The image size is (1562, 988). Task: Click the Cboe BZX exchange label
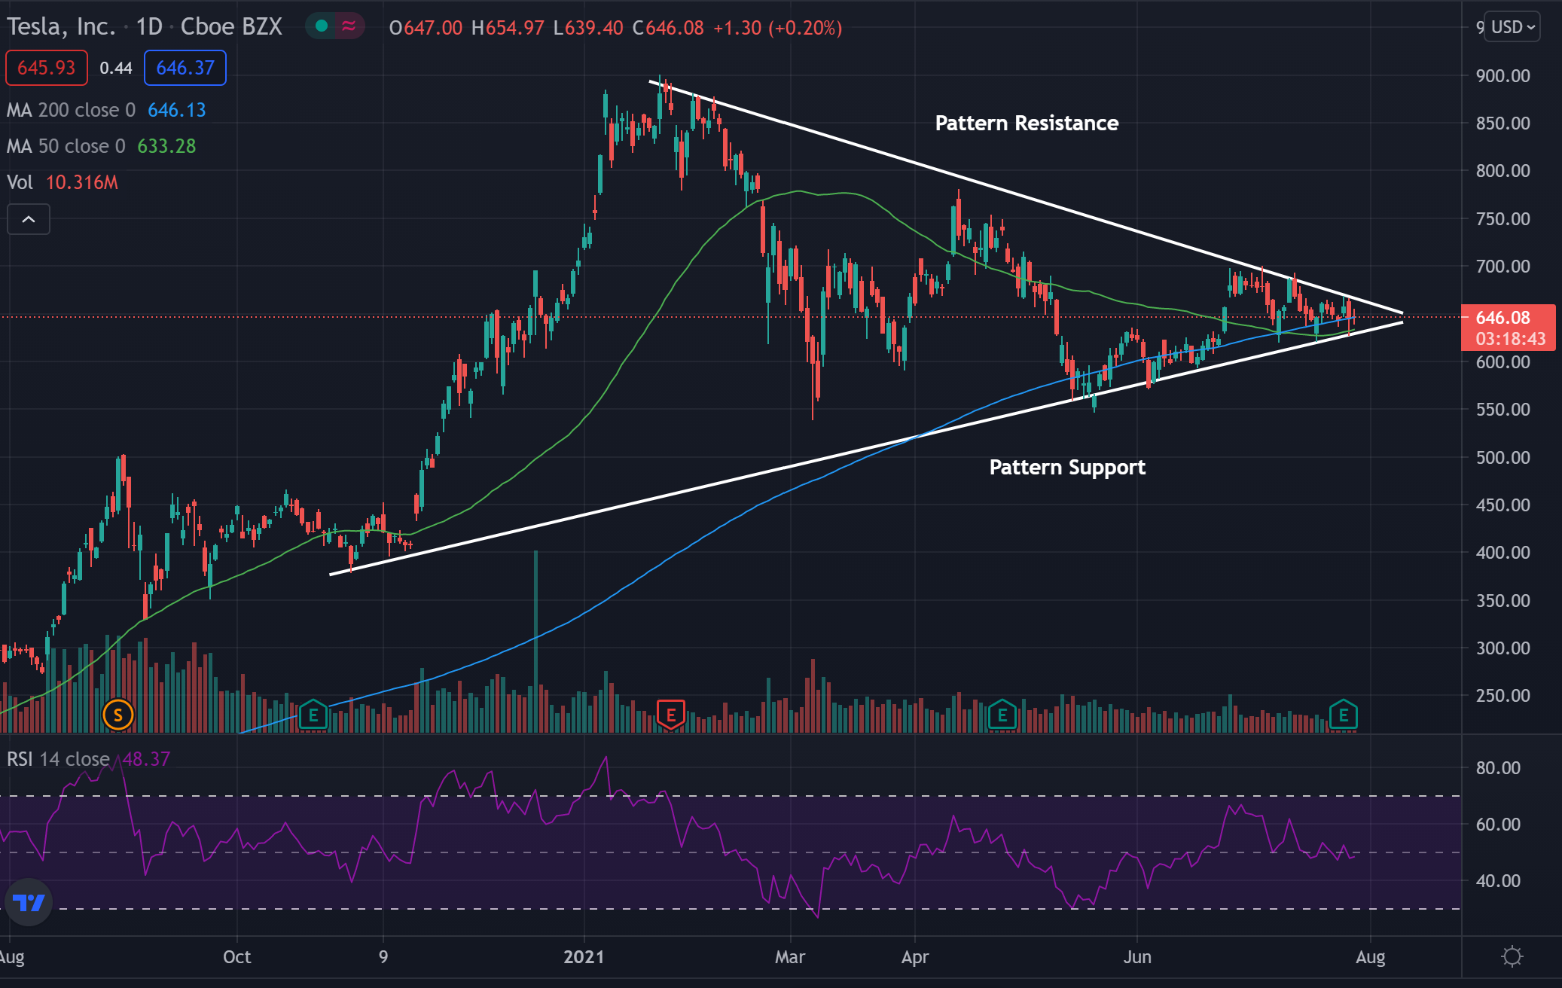231,27
